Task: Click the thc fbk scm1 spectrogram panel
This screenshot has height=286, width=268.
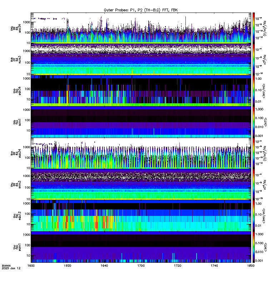Action: 141,247
